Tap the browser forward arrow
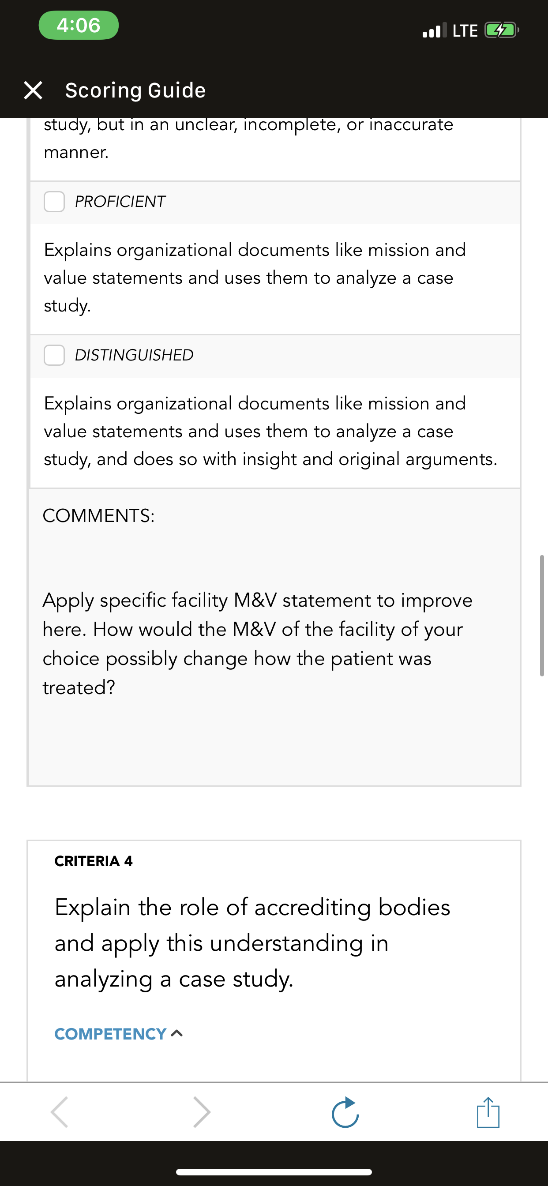 [x=202, y=1112]
